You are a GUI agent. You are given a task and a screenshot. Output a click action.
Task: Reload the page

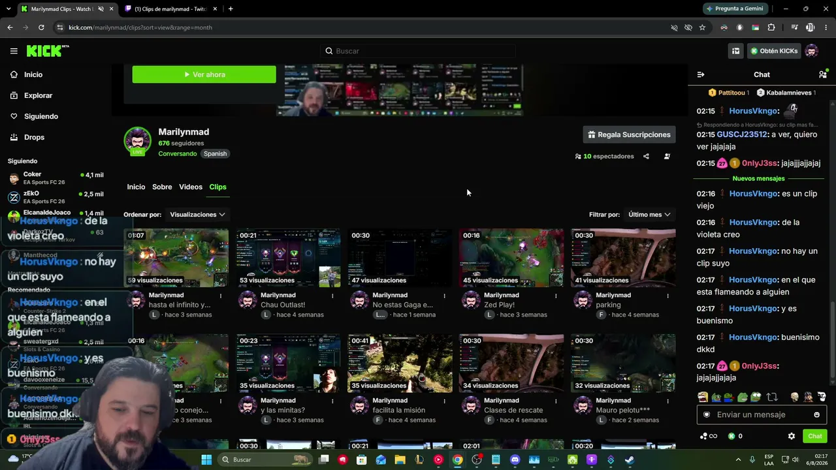point(41,27)
